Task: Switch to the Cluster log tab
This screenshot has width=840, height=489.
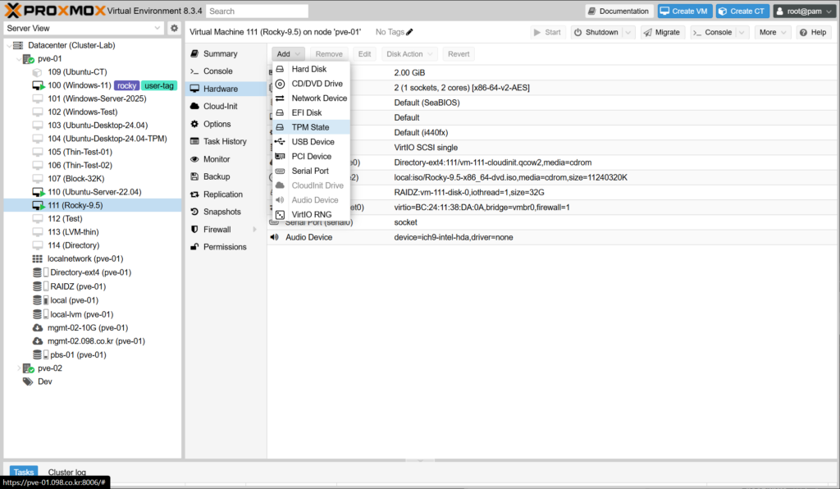Action: pos(66,473)
